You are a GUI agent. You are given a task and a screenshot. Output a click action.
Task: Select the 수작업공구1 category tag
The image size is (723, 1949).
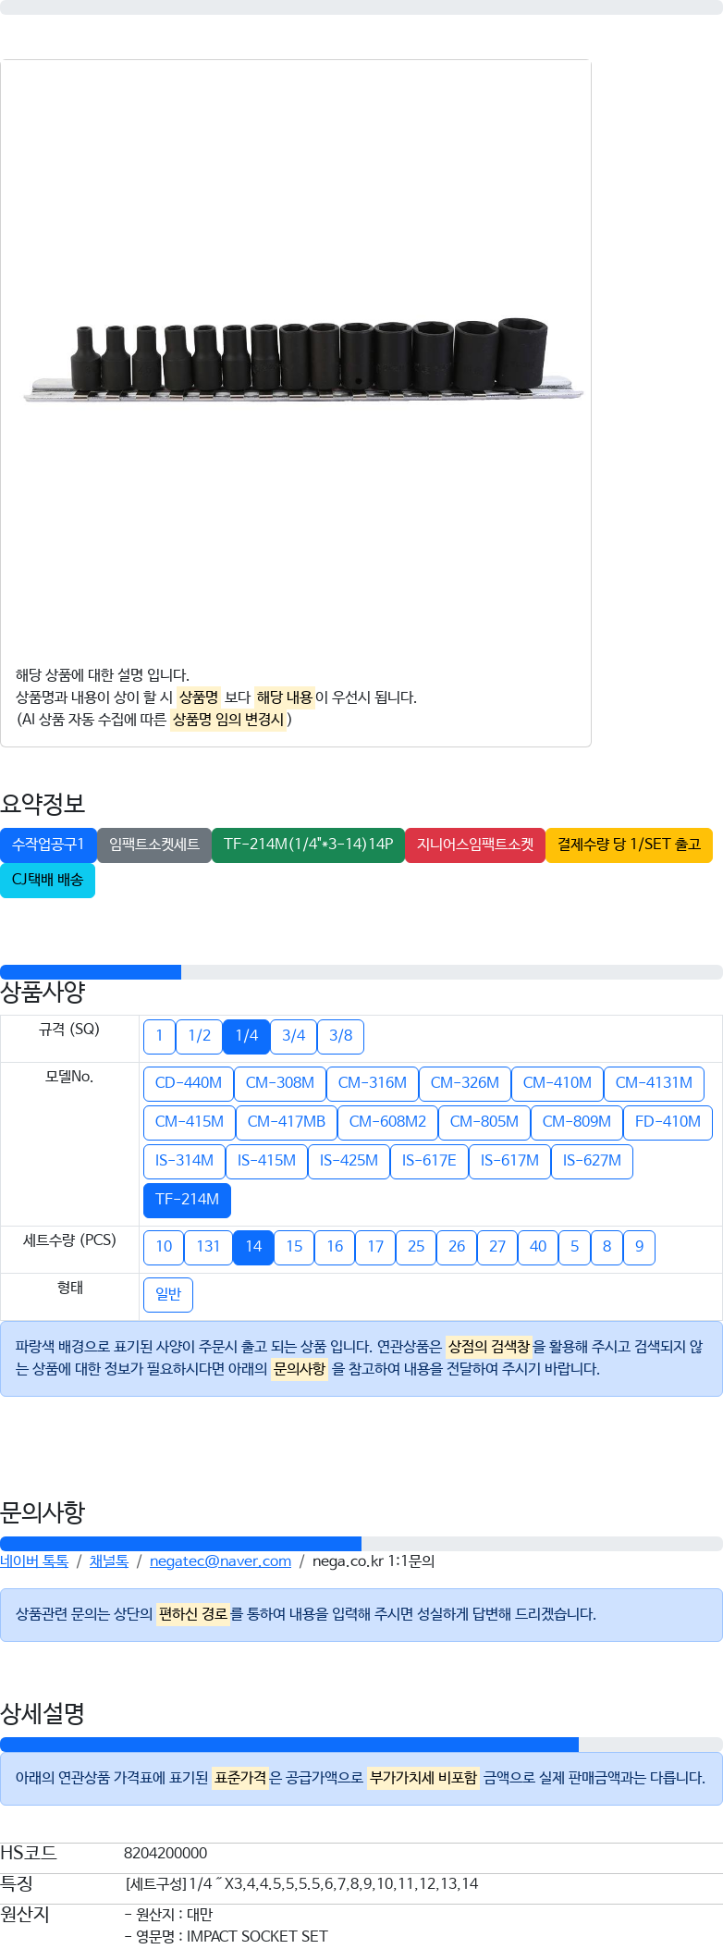[x=48, y=845]
